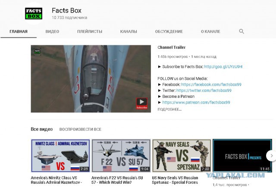Open the ОБСУЖДЕНИЕ tab
This screenshot has height=188, width=276.
[169, 31]
